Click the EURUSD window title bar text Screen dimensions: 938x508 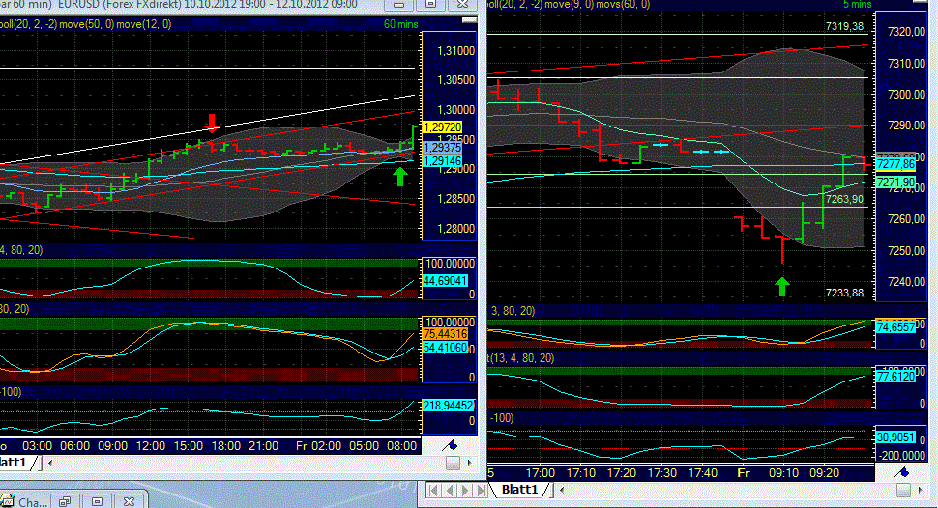179,5
